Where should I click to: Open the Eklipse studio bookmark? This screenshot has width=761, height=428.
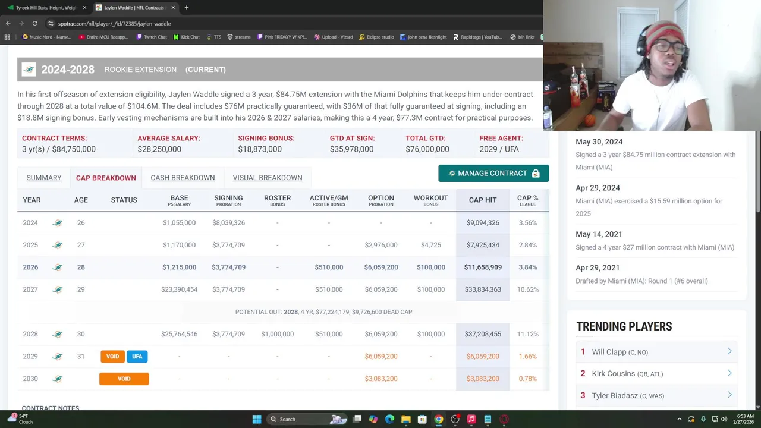[376, 37]
